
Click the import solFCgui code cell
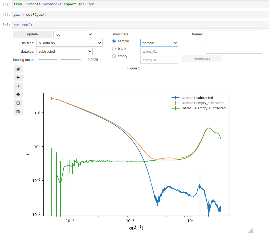click(x=141, y=4)
